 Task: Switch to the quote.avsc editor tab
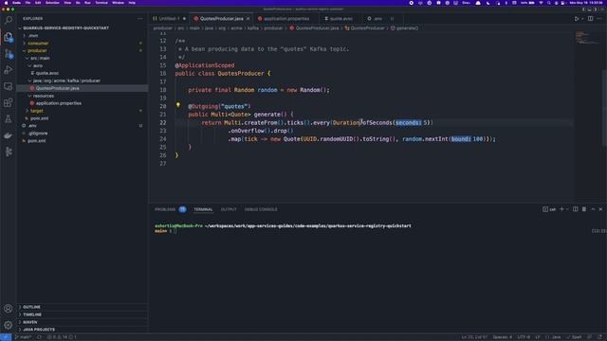tap(340, 19)
